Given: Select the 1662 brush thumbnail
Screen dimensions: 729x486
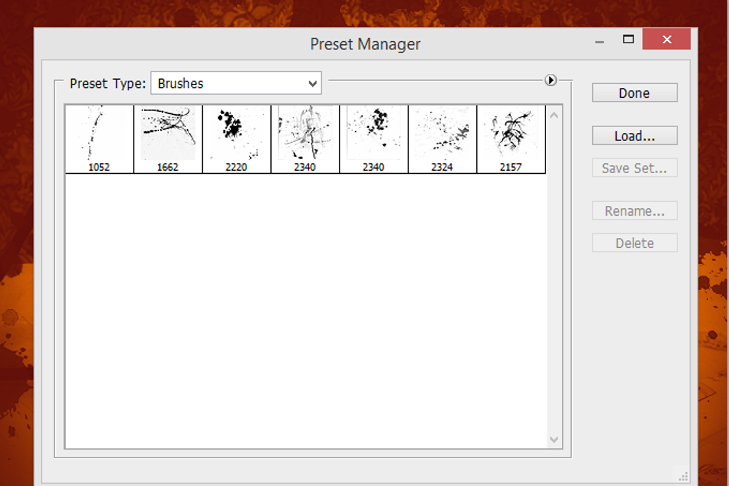Looking at the screenshot, I should coord(168,139).
